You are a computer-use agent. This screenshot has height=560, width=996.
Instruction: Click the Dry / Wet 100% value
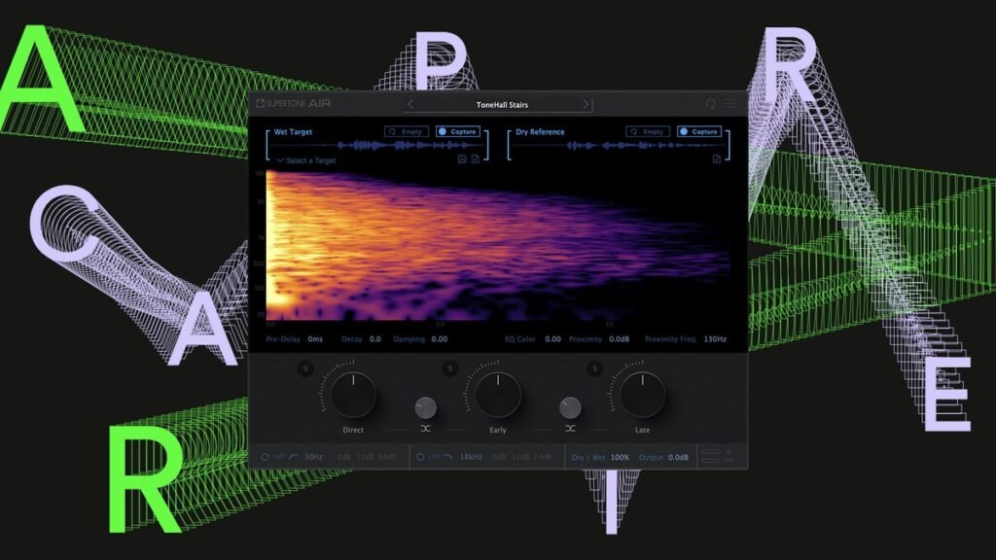pyautogui.click(x=620, y=457)
